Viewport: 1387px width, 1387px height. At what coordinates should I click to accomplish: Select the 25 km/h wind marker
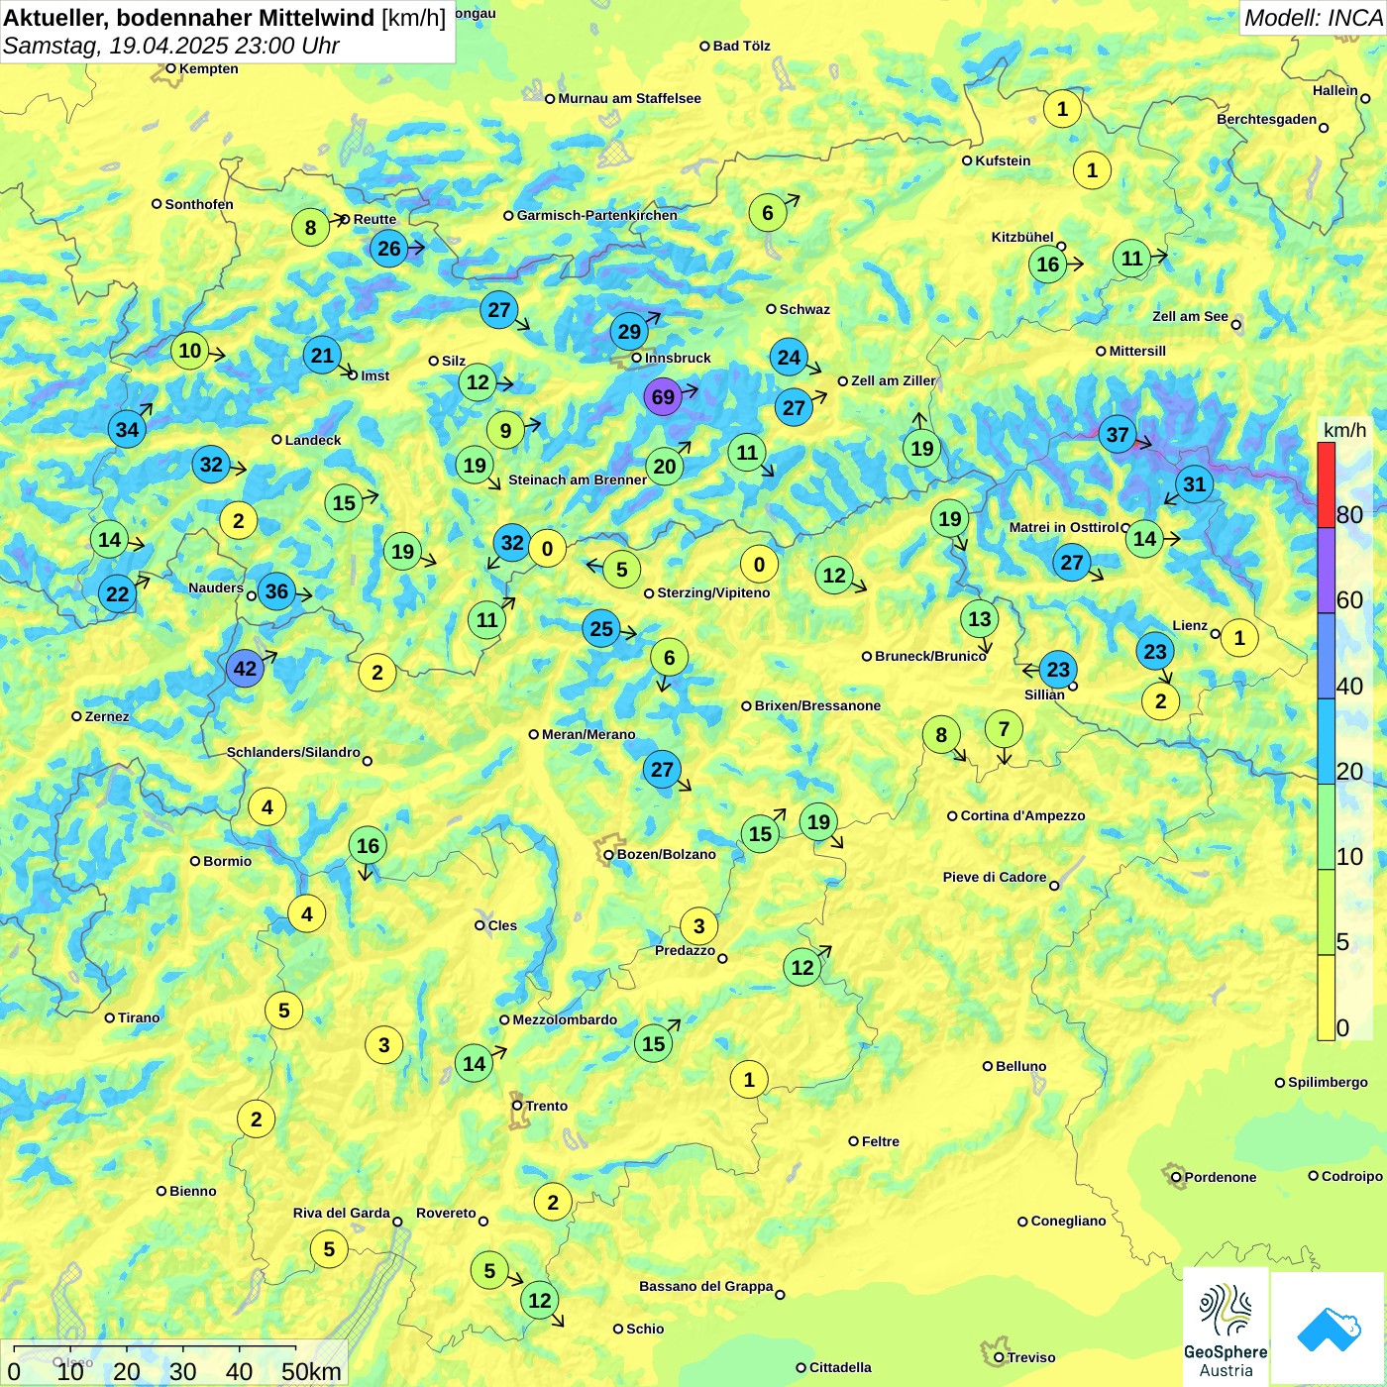pyautogui.click(x=601, y=628)
